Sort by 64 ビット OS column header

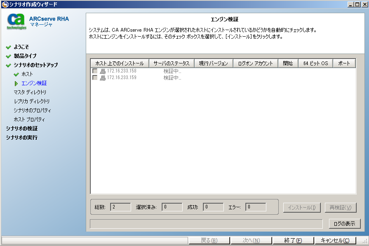(x=315, y=63)
